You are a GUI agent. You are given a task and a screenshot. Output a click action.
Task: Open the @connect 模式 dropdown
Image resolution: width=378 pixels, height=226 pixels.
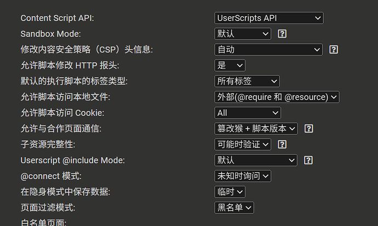[x=243, y=176]
